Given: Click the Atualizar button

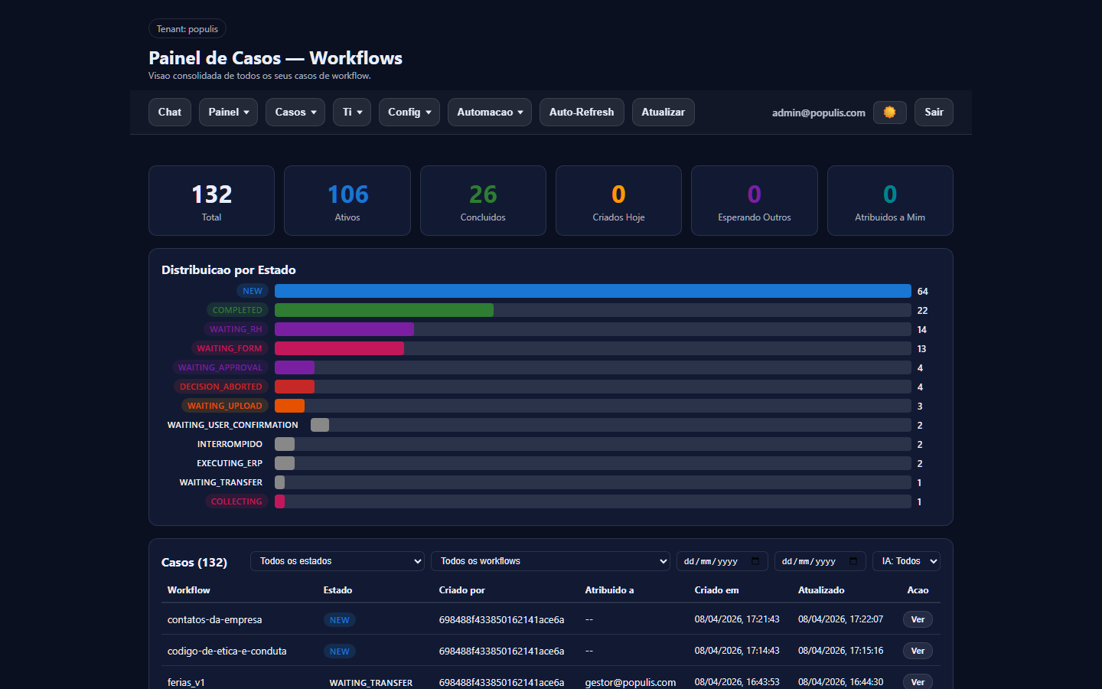Looking at the screenshot, I should pos(663,112).
